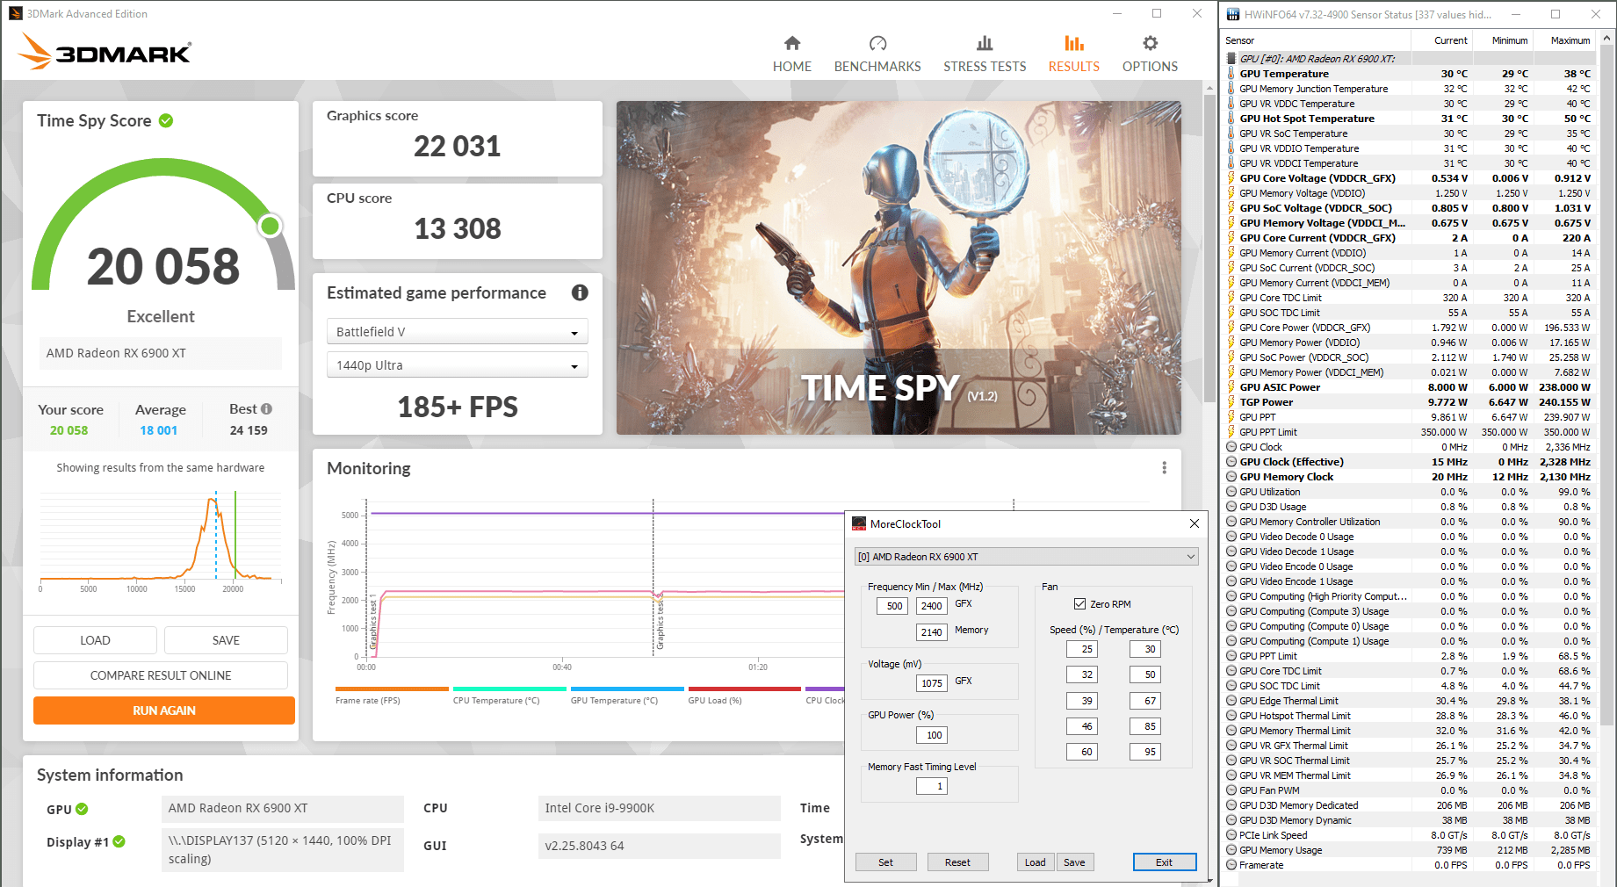Click the SAVE button in 3DMark

tap(226, 640)
